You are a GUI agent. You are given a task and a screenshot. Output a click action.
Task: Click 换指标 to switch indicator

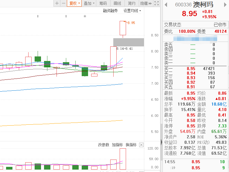pyautogui.click(x=131, y=145)
